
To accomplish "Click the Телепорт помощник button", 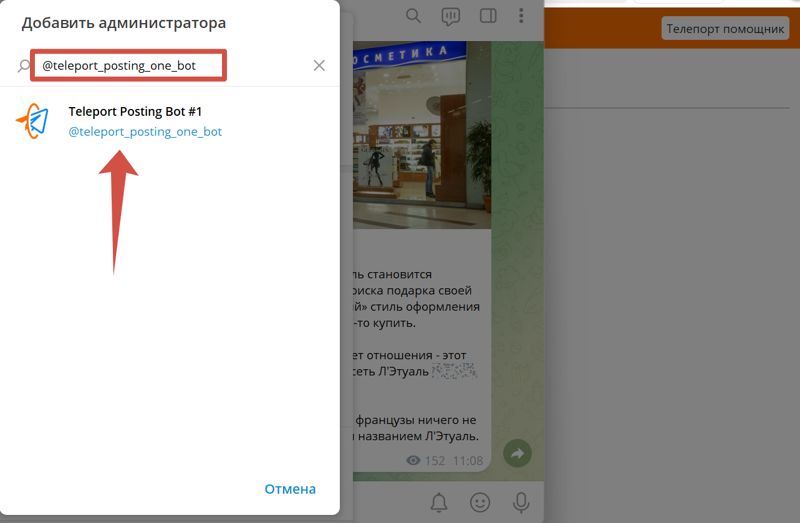I will [x=725, y=29].
